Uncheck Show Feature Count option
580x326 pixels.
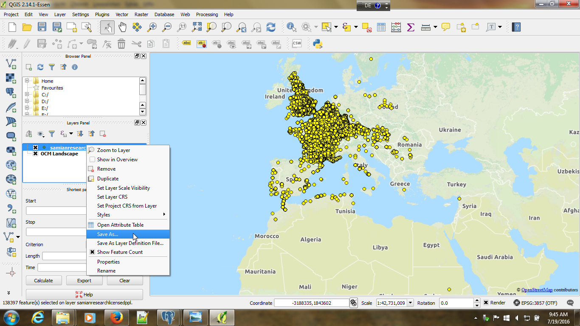click(92, 252)
